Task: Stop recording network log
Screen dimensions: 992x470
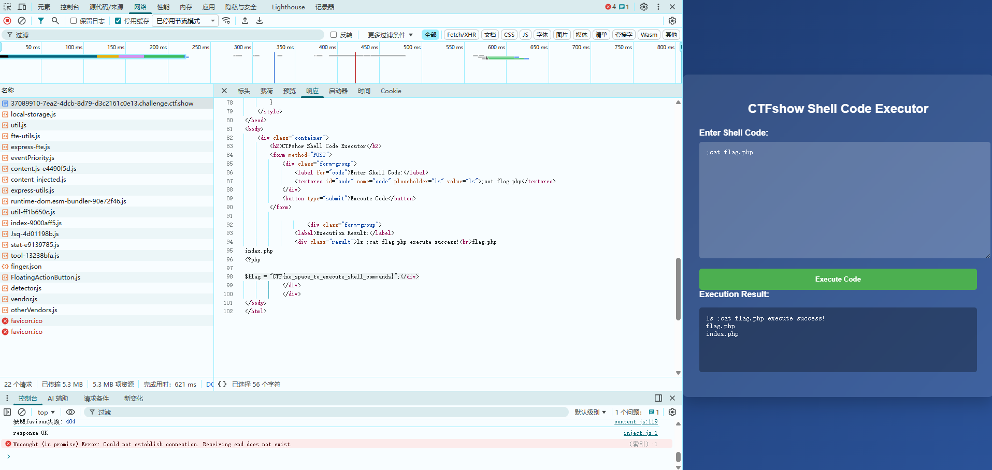Action: (x=7, y=21)
